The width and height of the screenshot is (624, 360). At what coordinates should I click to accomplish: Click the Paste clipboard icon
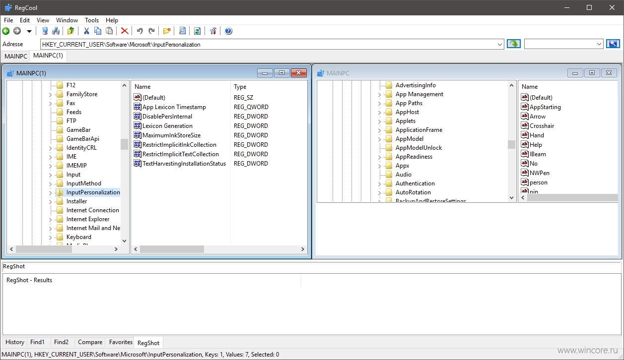coord(109,31)
